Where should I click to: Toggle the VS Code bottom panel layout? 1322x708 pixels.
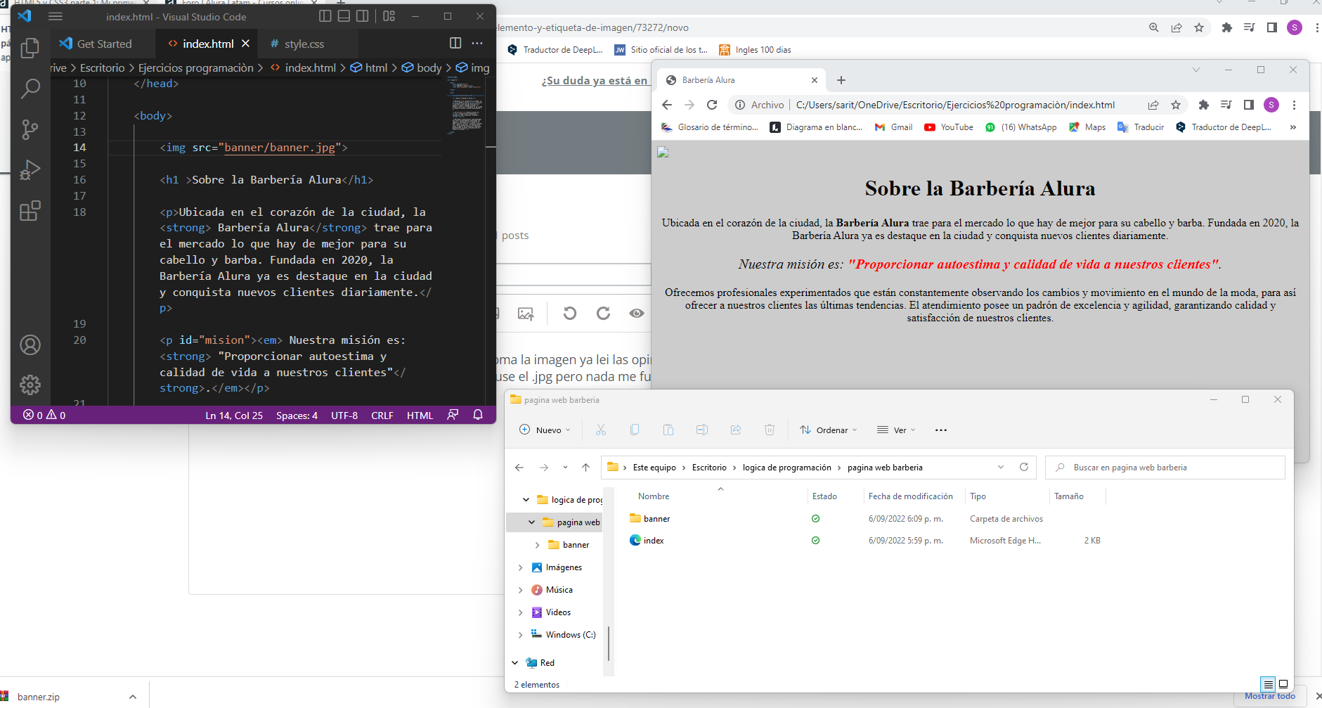pyautogui.click(x=344, y=15)
